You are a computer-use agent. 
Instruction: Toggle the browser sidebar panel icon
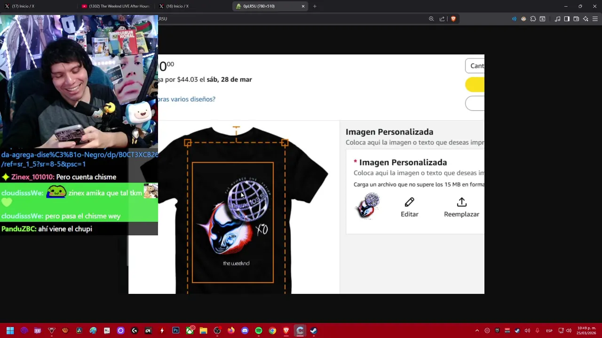pyautogui.click(x=567, y=19)
